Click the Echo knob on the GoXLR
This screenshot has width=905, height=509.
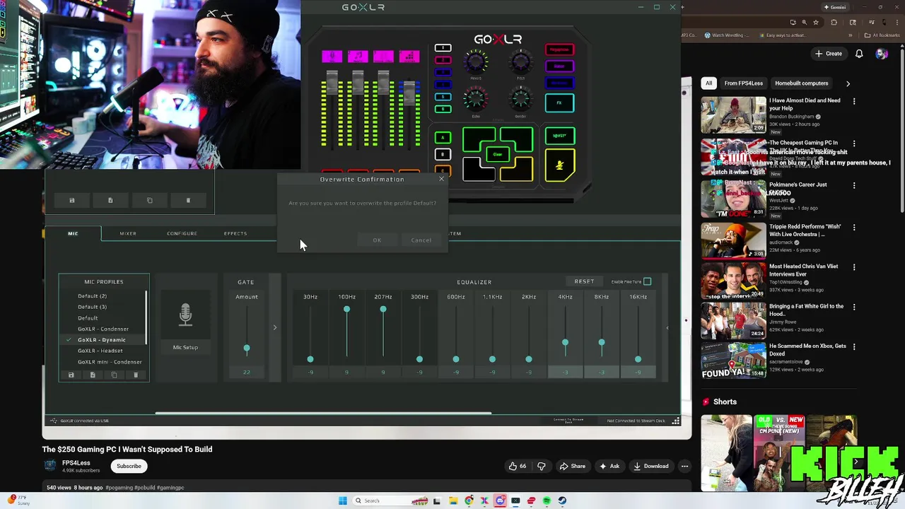point(475,100)
